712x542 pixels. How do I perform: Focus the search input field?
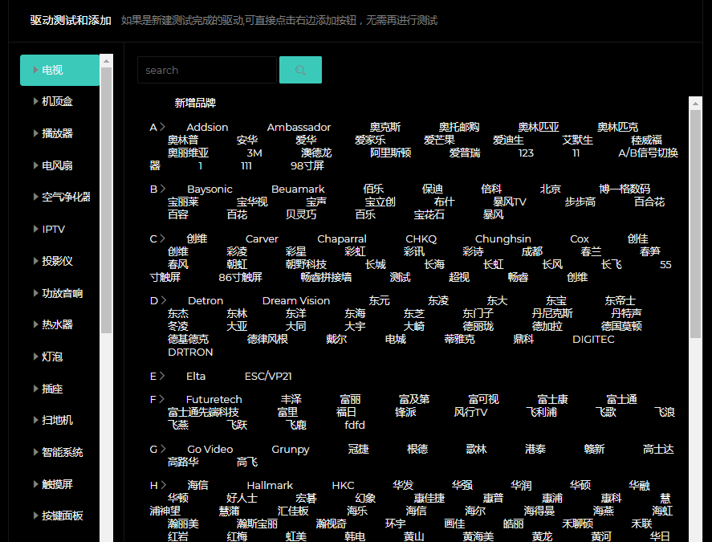pos(206,70)
